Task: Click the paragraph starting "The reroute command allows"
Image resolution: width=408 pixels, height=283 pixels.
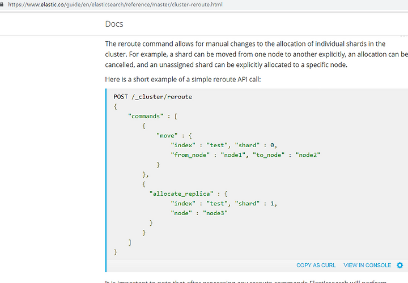Action: 257,54
